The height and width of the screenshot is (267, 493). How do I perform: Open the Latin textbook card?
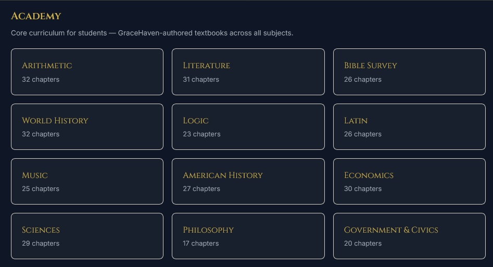point(409,127)
